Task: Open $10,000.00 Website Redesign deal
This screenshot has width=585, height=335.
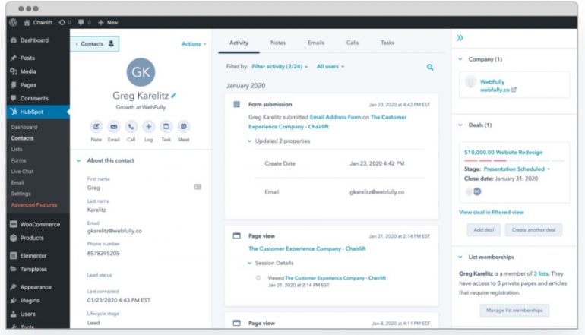Action: pos(503,152)
